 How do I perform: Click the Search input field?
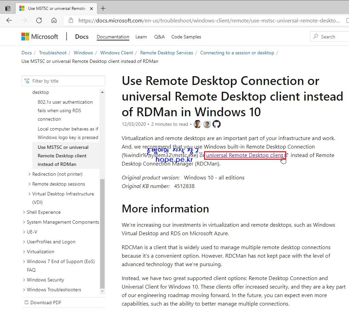pos(330,36)
